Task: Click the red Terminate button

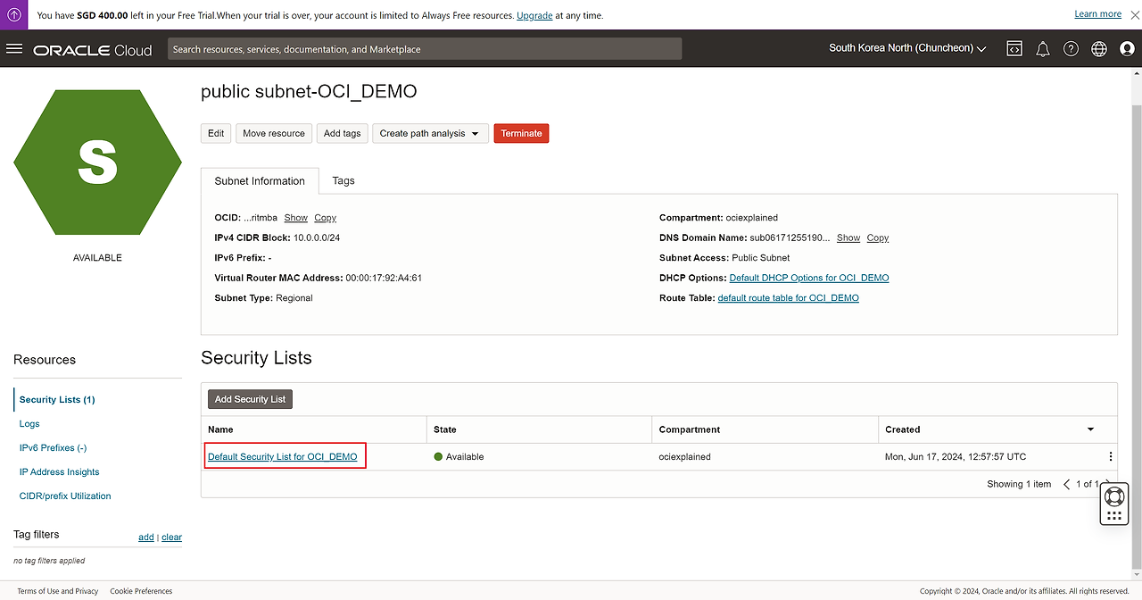Action: pos(521,133)
